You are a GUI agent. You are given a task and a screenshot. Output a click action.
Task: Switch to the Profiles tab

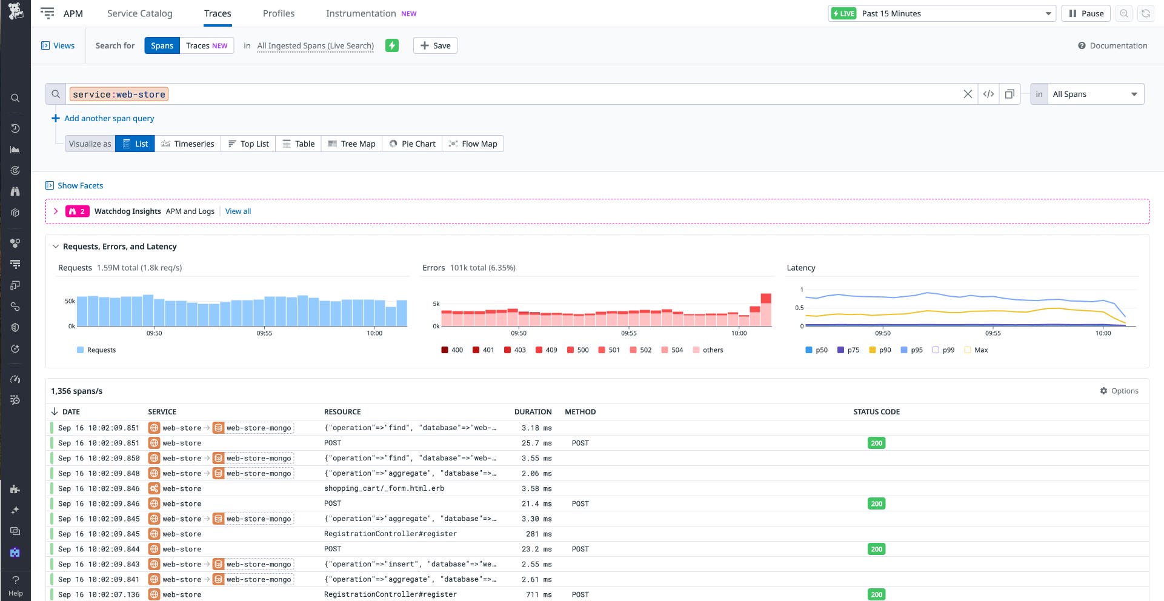pyautogui.click(x=278, y=13)
